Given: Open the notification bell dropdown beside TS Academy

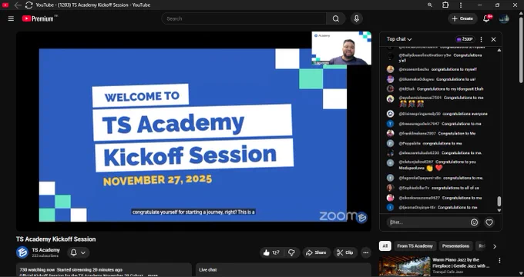Looking at the screenshot, I should (x=78, y=252).
